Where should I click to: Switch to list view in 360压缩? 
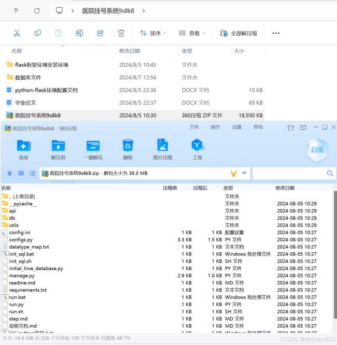pyautogui.click(x=32, y=174)
